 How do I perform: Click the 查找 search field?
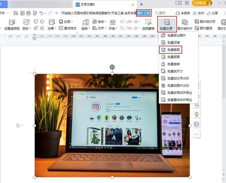[160, 13]
